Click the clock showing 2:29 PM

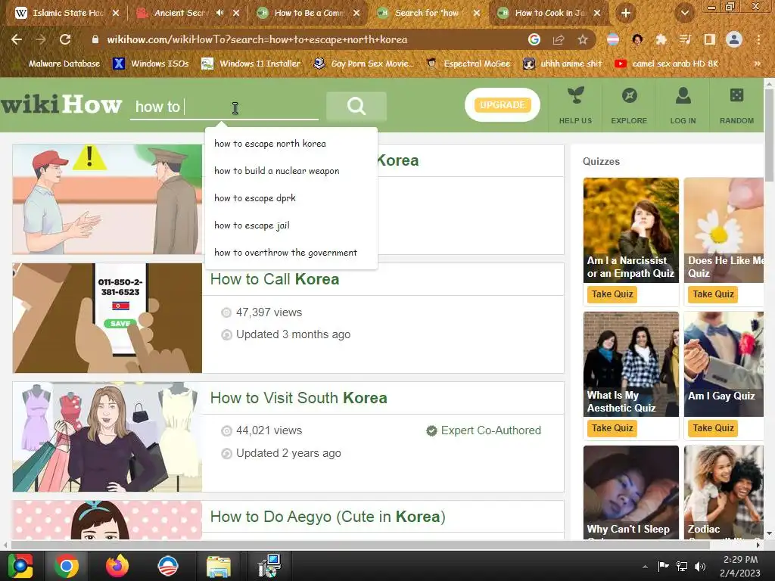point(740,560)
